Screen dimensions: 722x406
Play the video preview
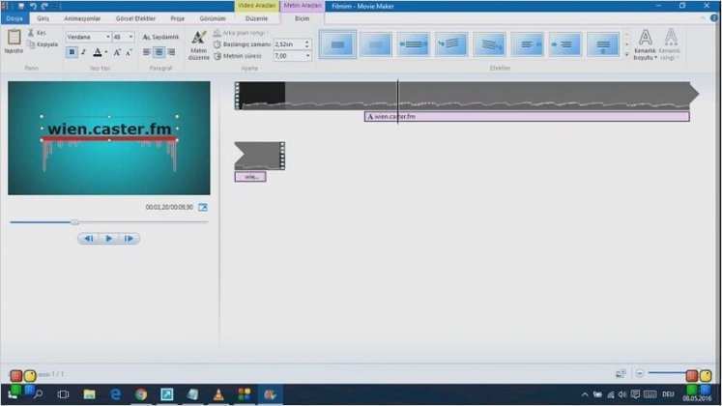pos(108,239)
